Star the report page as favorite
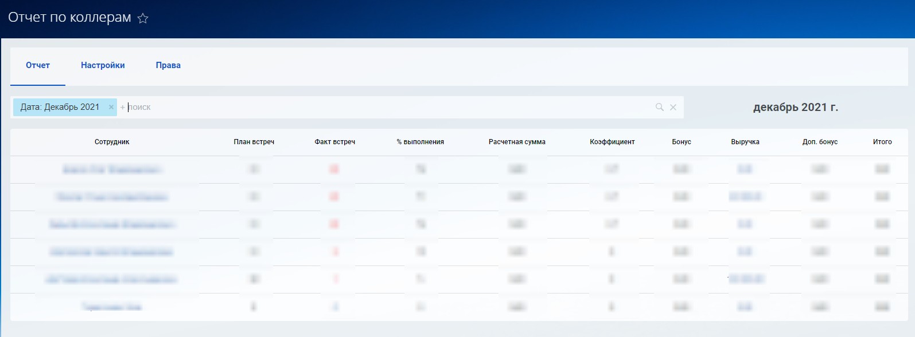Viewport: 915px width, 337px height. pyautogui.click(x=143, y=18)
